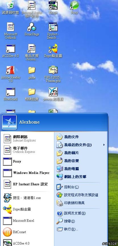Image resolution: width=118 pixels, height=246 pixels.
Task: Click the Alexhome user account picture
Action: (x=9, y=122)
